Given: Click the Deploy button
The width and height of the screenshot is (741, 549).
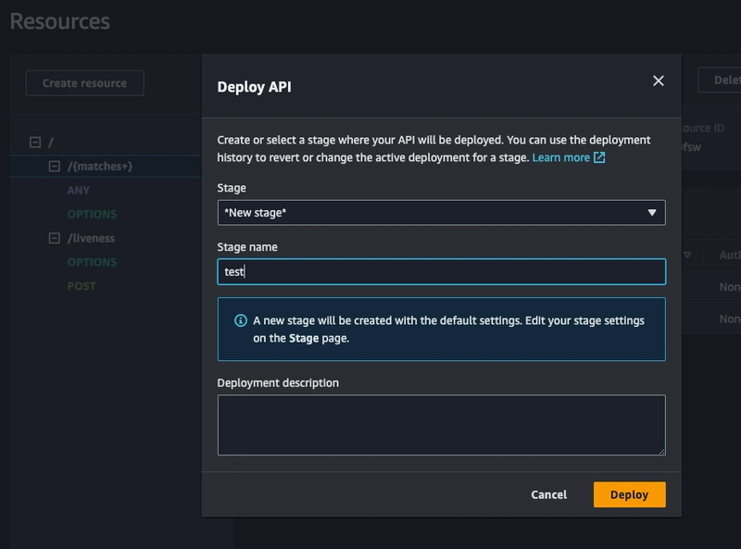Looking at the screenshot, I should pos(629,494).
